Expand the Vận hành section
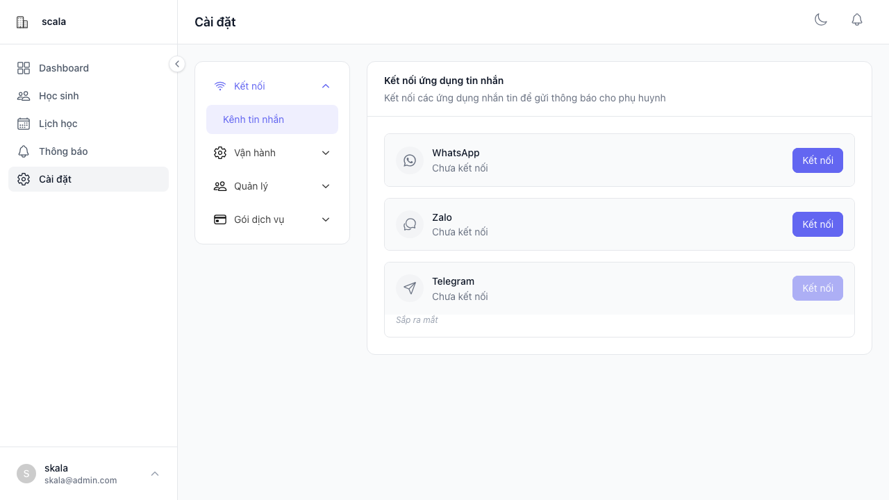 pyautogui.click(x=326, y=153)
